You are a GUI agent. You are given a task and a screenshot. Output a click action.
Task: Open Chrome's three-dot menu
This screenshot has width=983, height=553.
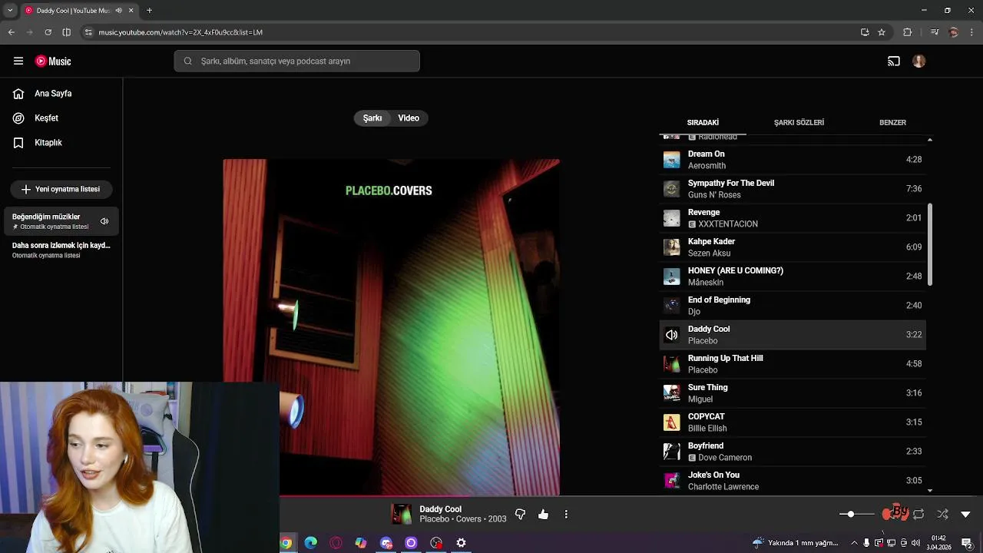pos(972,32)
